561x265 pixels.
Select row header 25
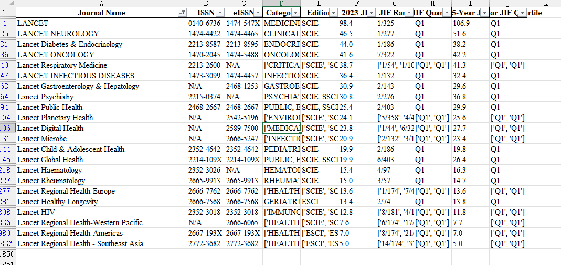8,34
